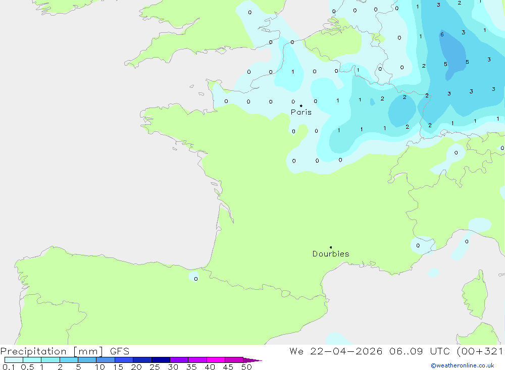Screen dimensions: 505x370
Task: Click the 'We 22-04-2026' date text
Action: coord(336,351)
